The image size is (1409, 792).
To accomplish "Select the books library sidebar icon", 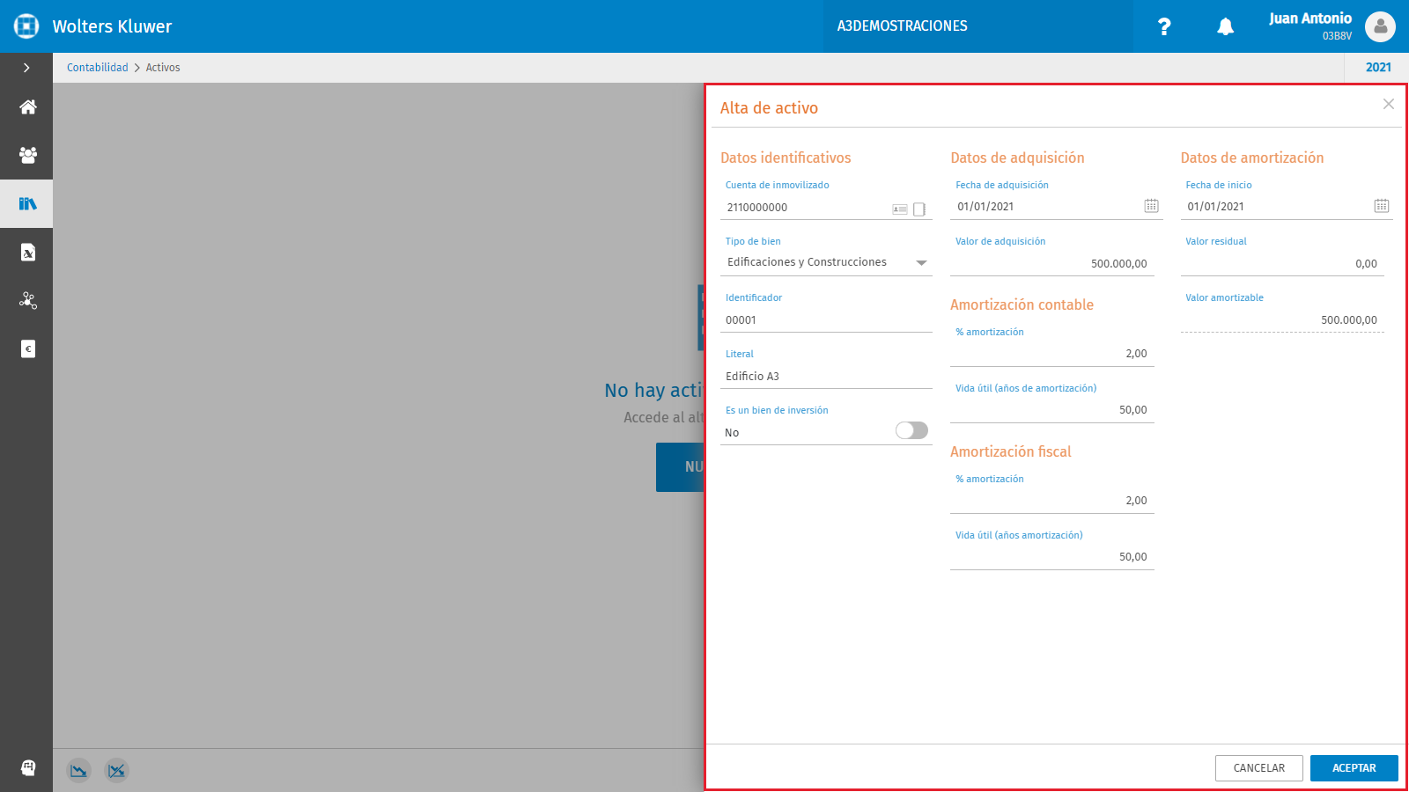I will pyautogui.click(x=28, y=203).
